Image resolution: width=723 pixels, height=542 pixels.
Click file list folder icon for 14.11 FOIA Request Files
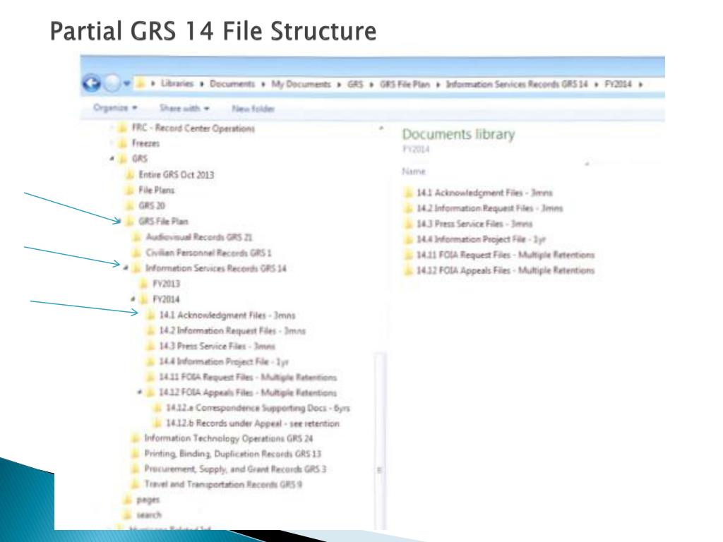(408, 255)
